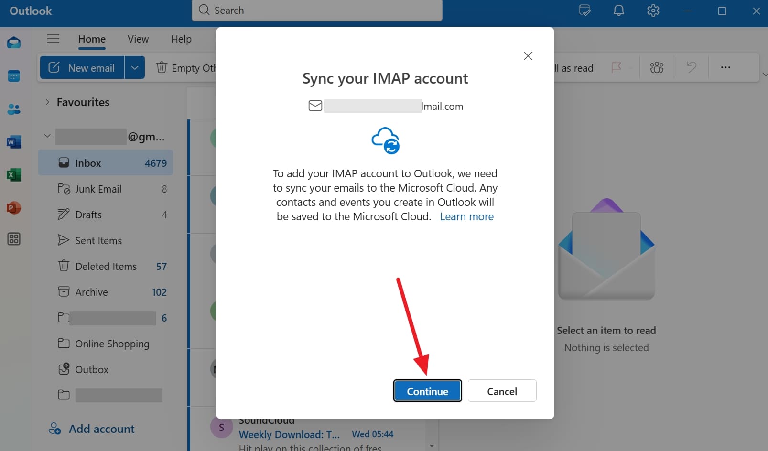This screenshot has height=451, width=768.
Task: Open the notifications bell
Action: [x=619, y=11]
